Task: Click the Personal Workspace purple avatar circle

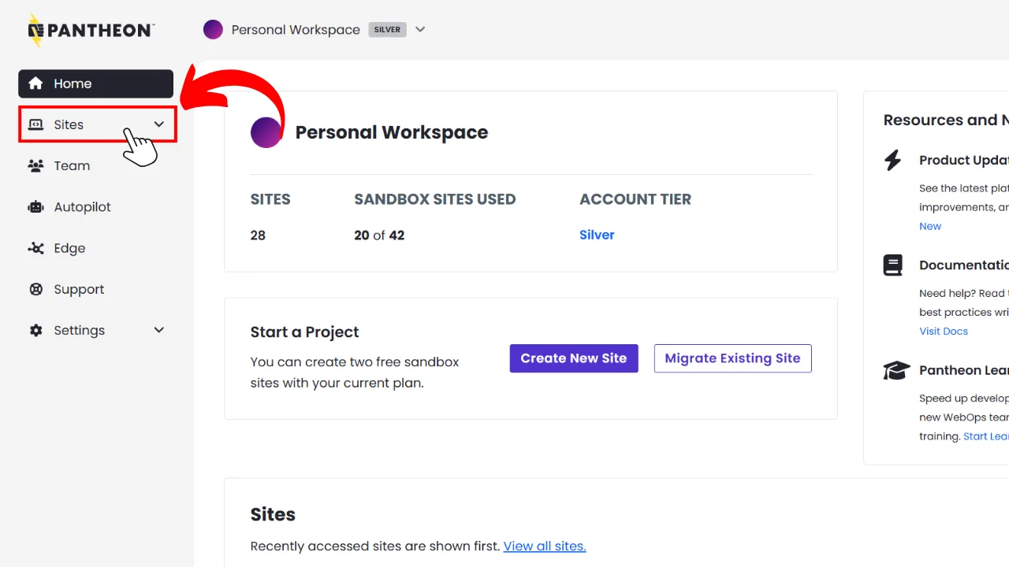Action: [266, 132]
